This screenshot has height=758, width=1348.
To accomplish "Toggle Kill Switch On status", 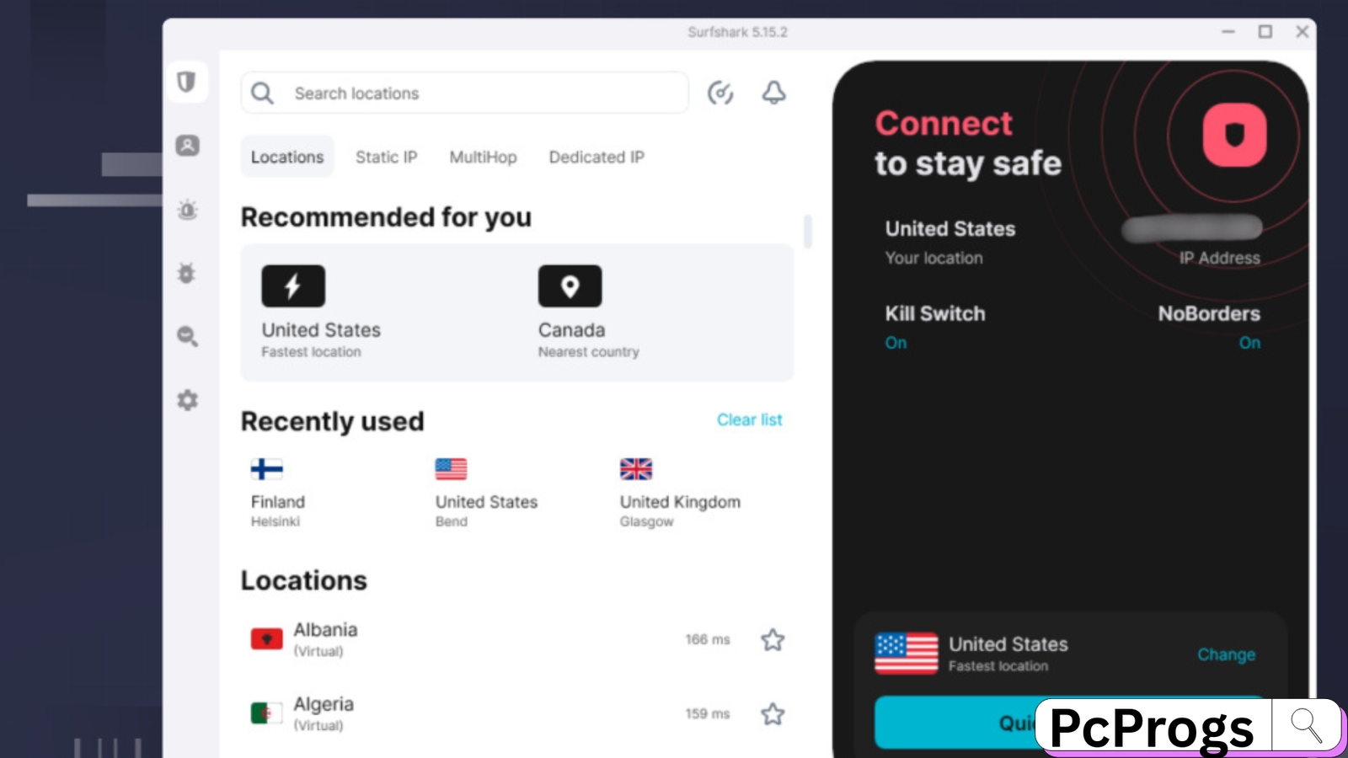I will click(x=896, y=343).
